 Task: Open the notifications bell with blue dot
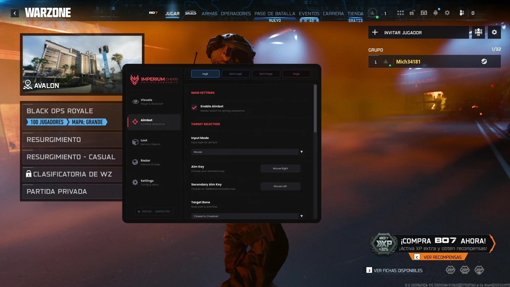click(435, 12)
